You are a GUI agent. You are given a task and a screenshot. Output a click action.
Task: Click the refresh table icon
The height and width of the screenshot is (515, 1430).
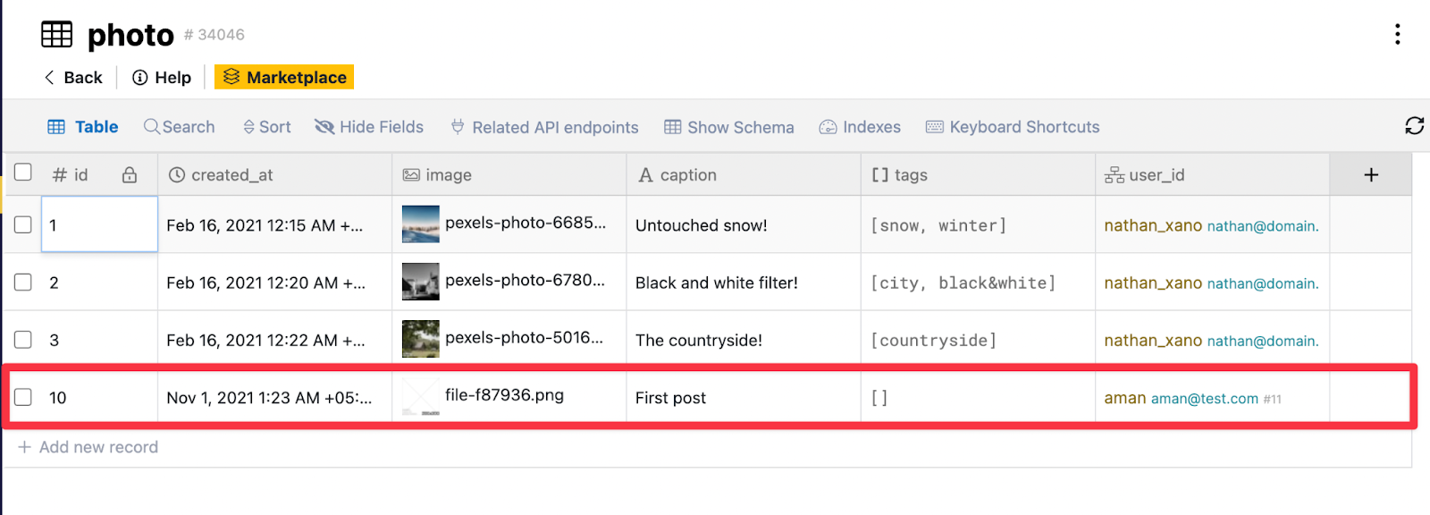1414,126
